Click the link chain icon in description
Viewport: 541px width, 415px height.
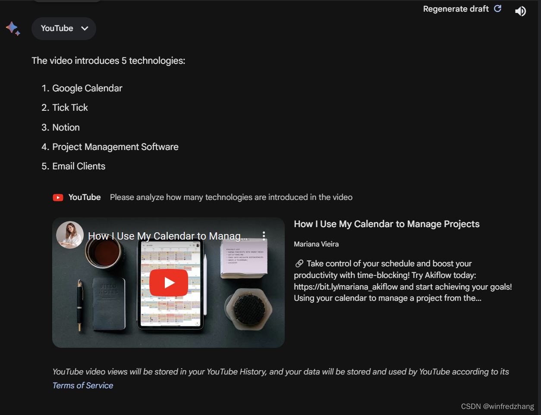299,263
